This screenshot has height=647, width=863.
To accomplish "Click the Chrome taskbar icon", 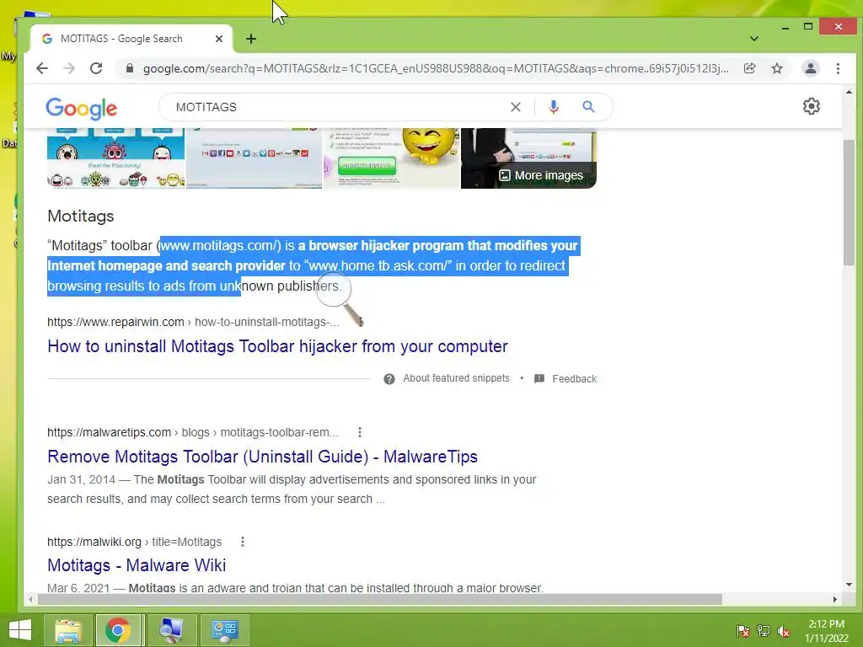I will pos(117,630).
